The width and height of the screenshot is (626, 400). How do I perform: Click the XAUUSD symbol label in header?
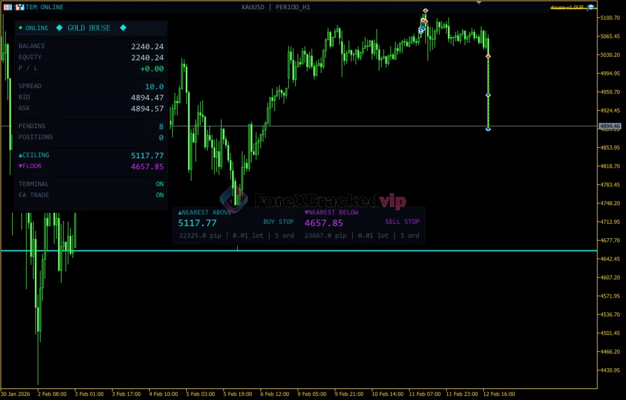(253, 7)
